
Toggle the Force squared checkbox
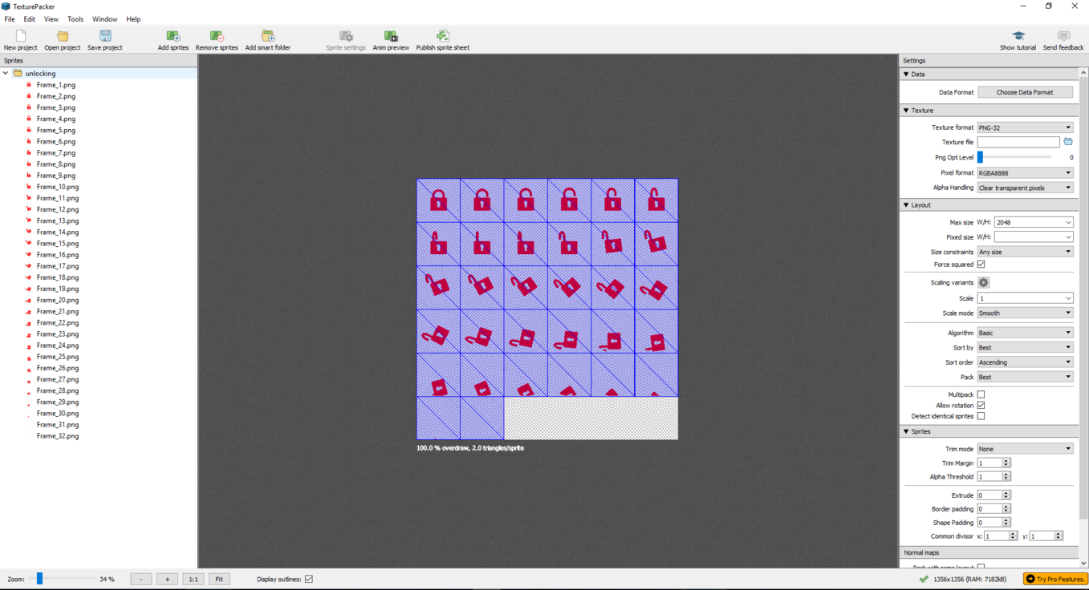[981, 265]
